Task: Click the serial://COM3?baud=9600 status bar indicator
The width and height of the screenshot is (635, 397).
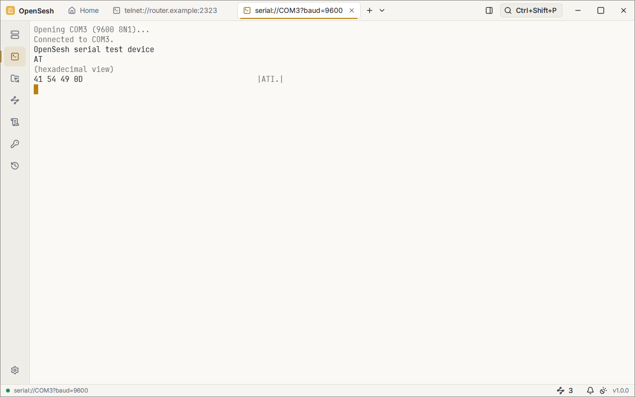Action: coord(47,391)
